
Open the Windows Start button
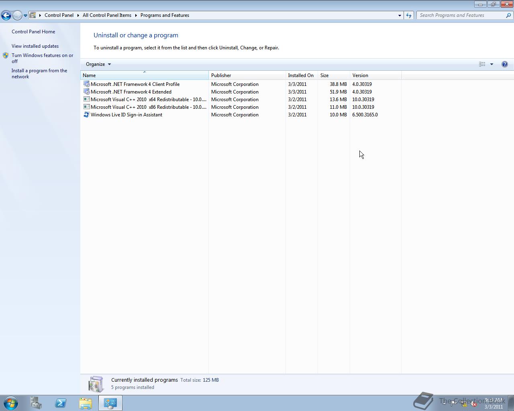(11, 403)
